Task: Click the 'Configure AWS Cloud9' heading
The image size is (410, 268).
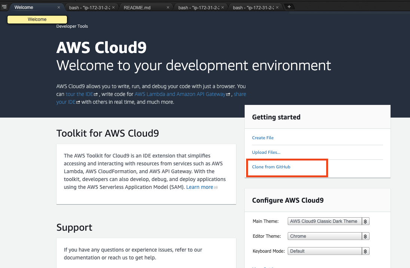Action: click(x=288, y=200)
